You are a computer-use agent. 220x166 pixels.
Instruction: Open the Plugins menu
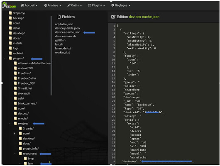pyautogui.click(x=97, y=5)
